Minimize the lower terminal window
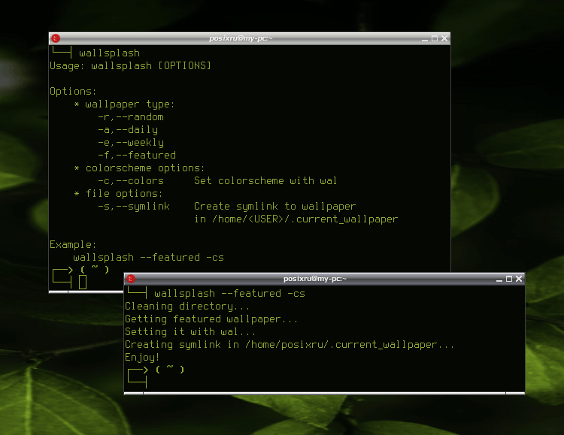Viewport: 564px width, 435px height. tap(499, 279)
